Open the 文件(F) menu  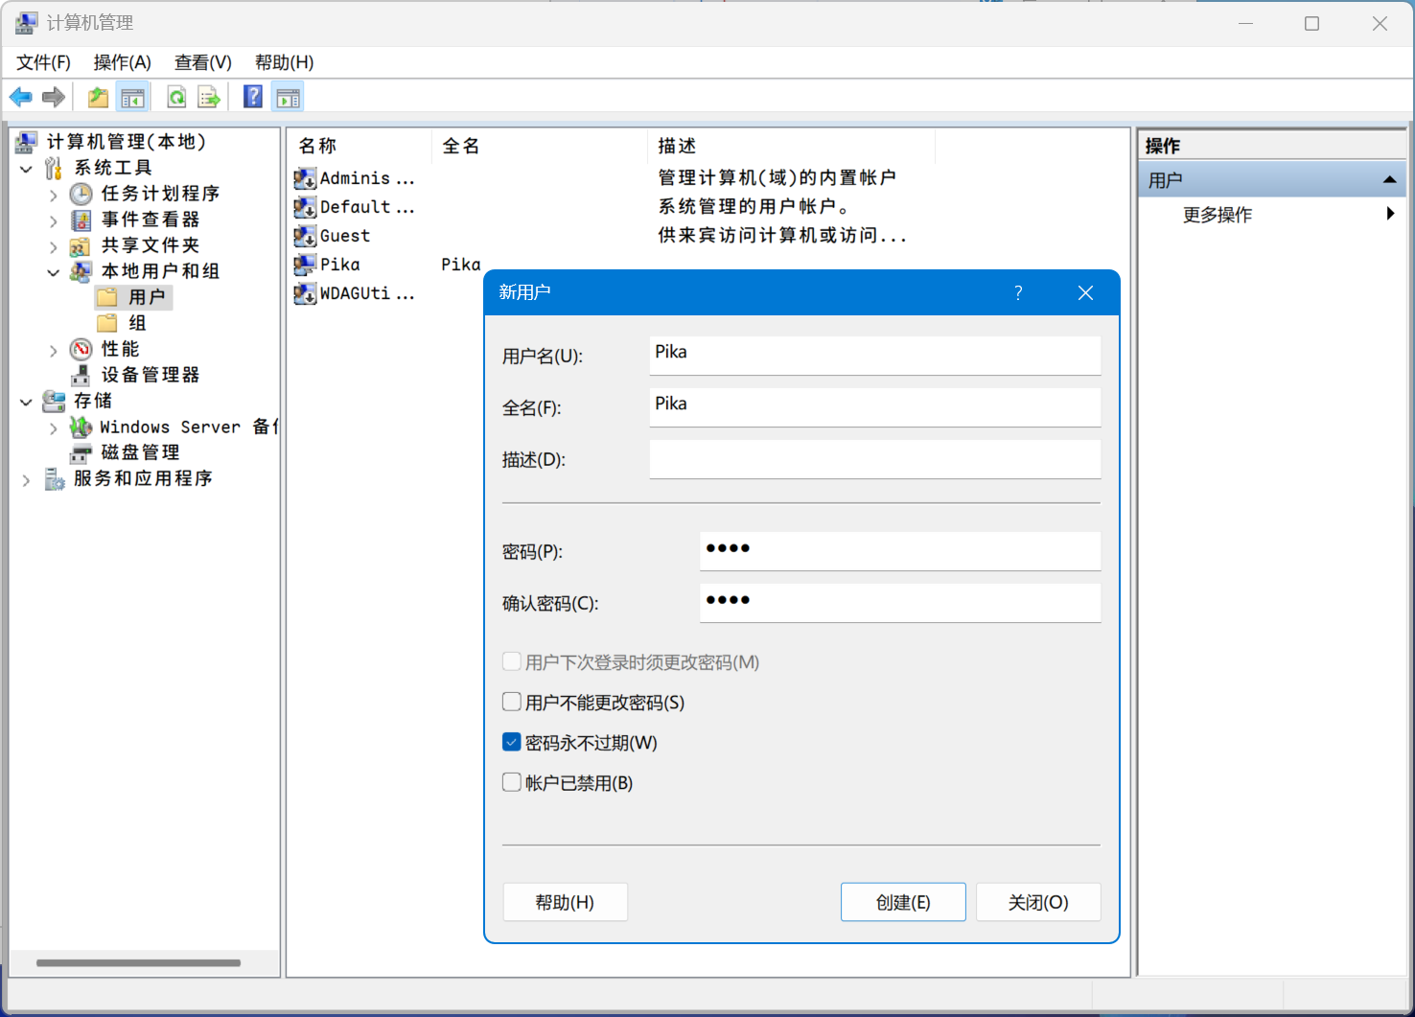point(43,62)
